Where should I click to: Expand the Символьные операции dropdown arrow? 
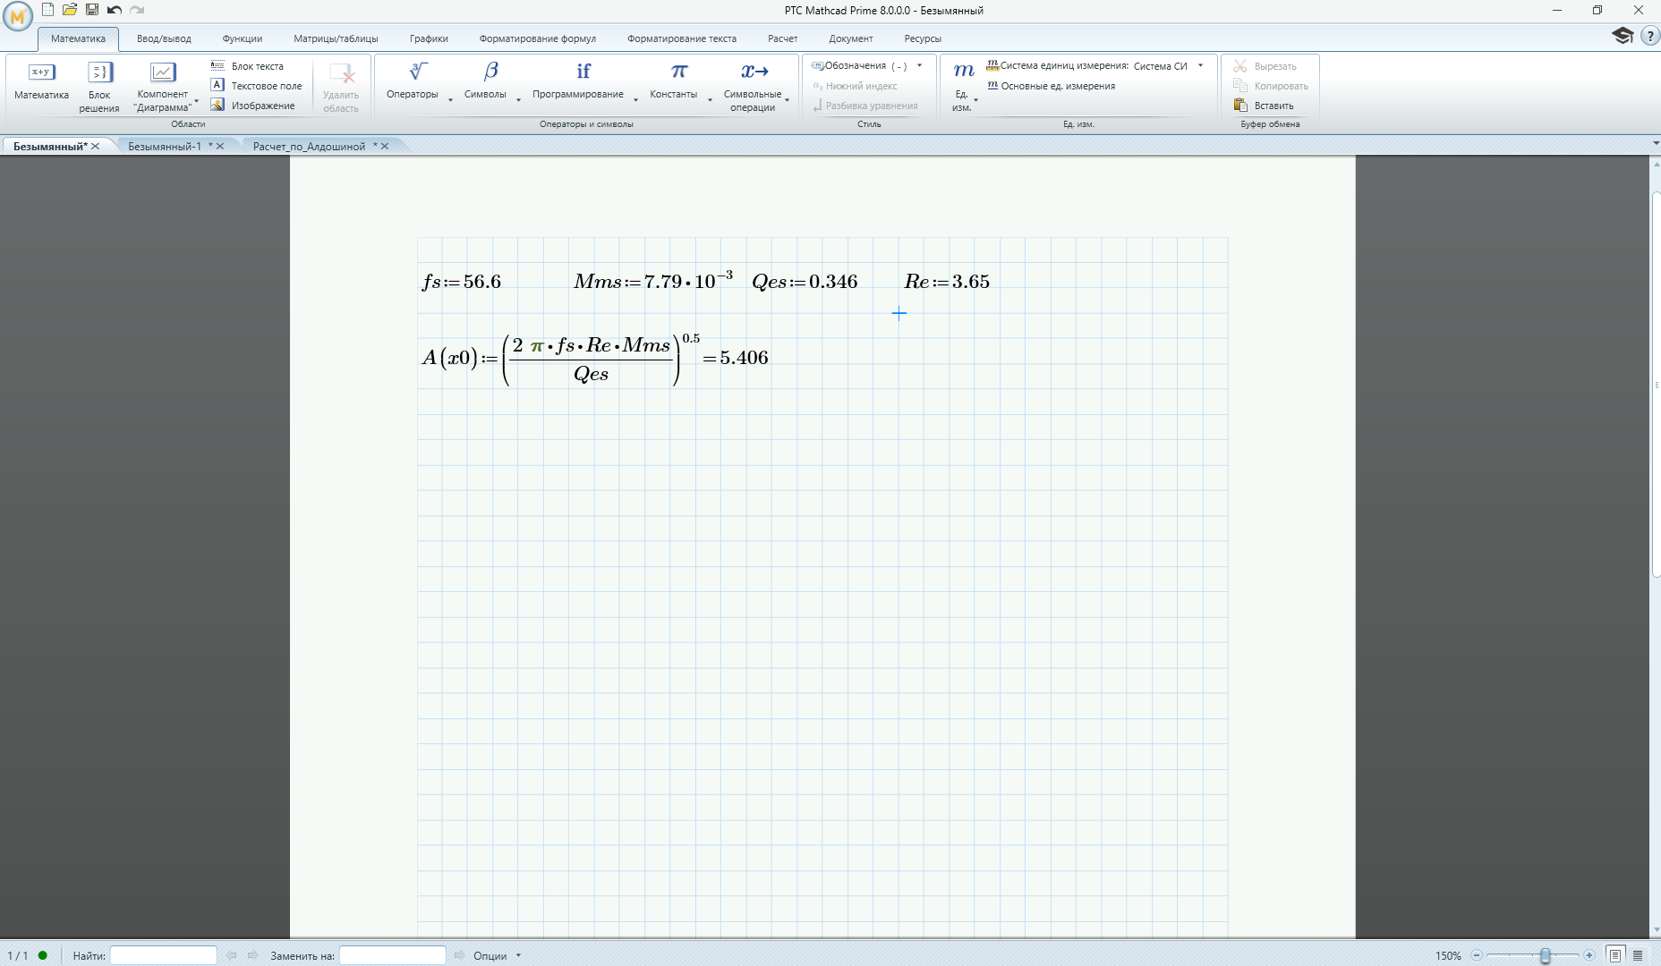[787, 100]
